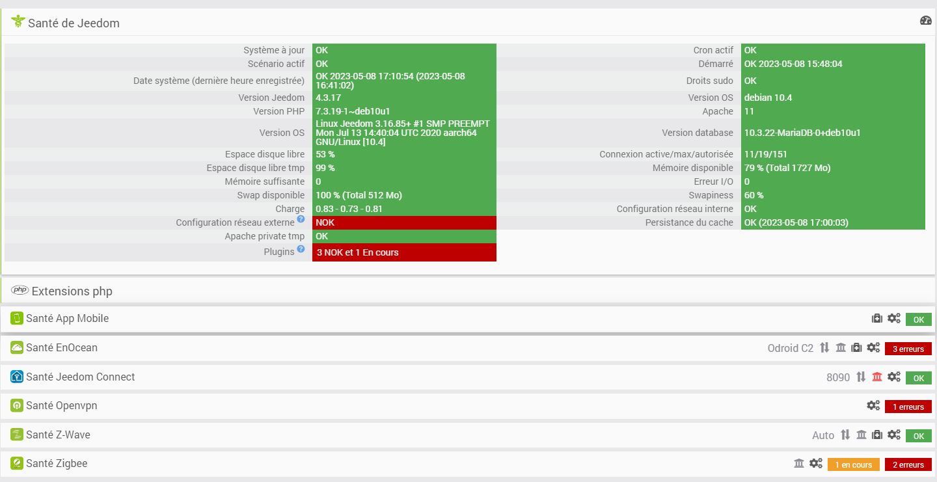937x482 pixels.
Task: Click the OK badge in Santé App Mobile row
Action: (x=919, y=319)
